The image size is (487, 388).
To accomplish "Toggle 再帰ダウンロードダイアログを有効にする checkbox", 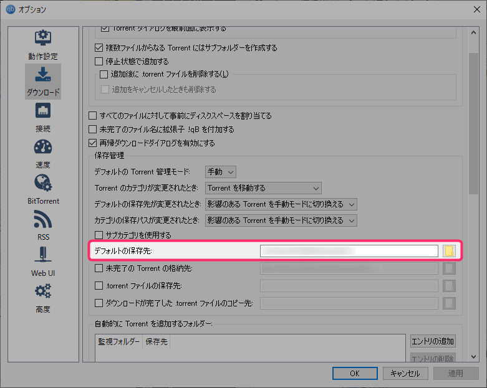I will point(92,143).
